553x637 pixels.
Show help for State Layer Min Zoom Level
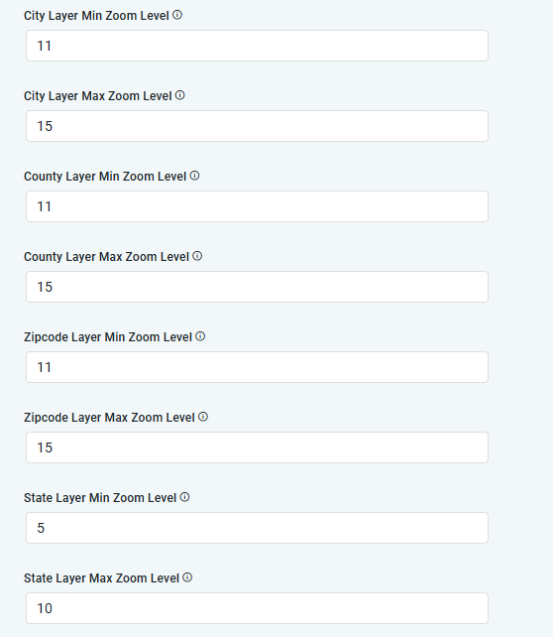185,497
